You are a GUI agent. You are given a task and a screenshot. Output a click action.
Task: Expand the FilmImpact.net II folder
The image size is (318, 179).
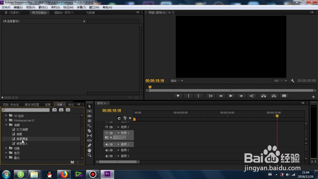point(6,120)
